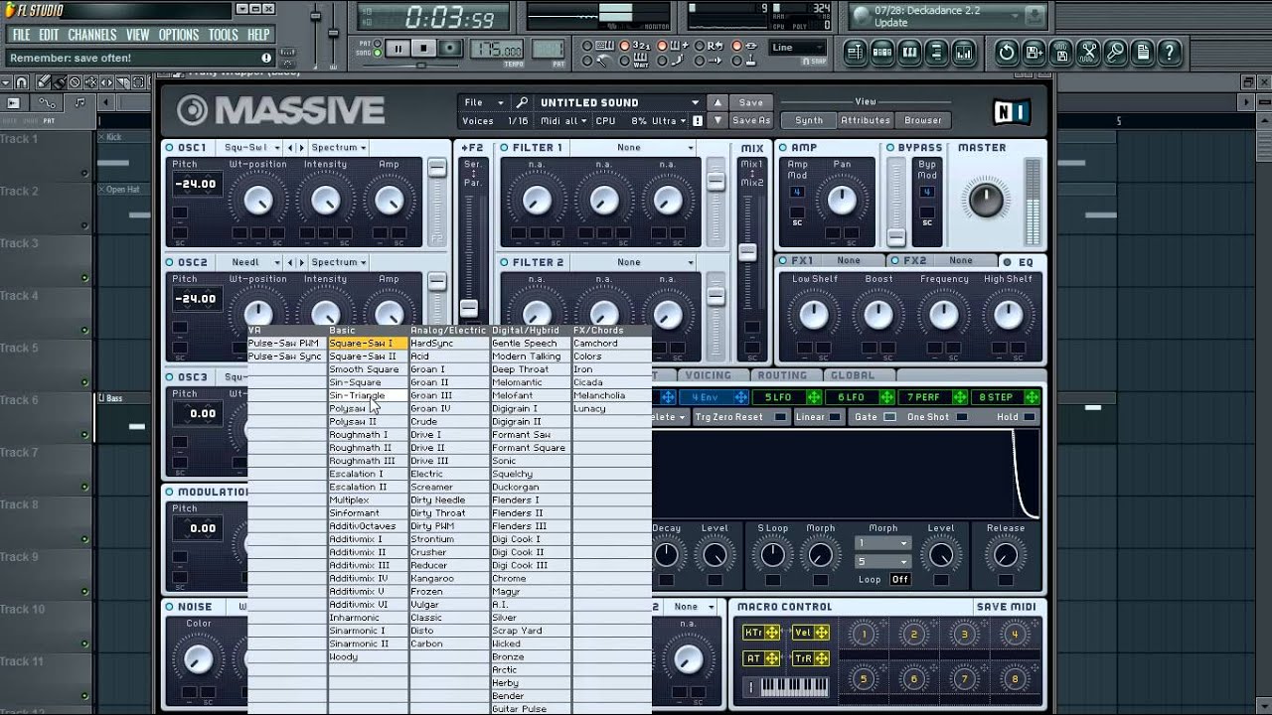
Task: Click the undo history circular arrow icon
Action: click(1007, 53)
